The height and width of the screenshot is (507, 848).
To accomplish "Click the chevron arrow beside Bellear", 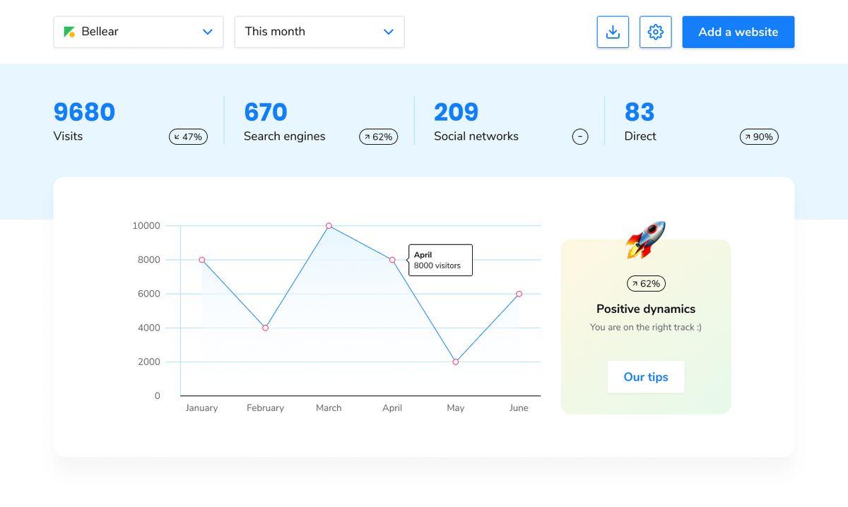I will point(208,32).
